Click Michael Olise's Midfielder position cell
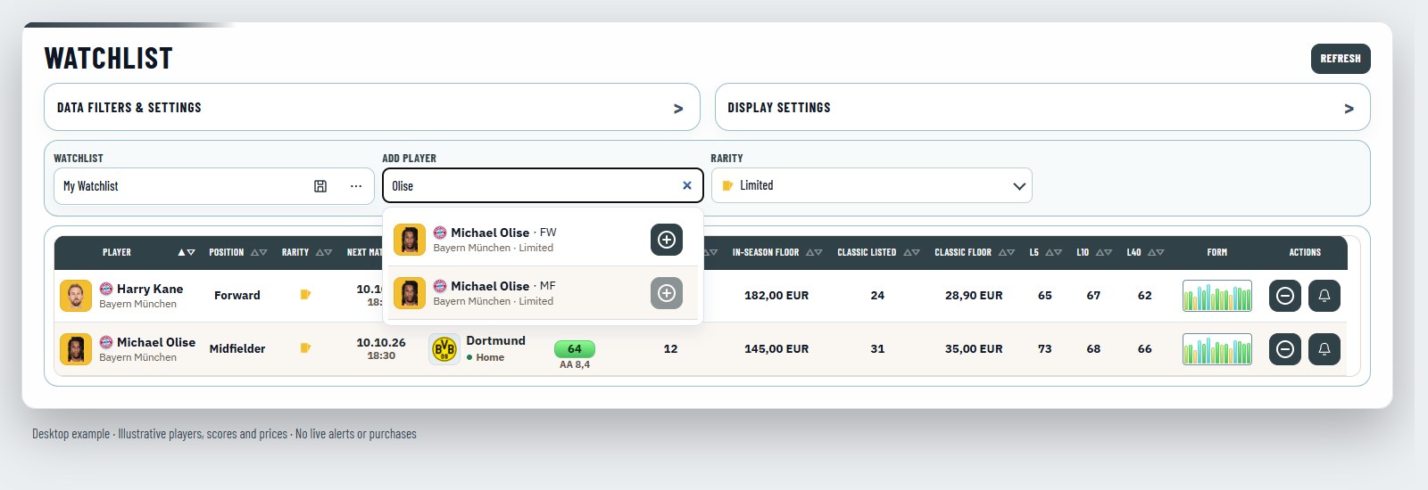1428x490 pixels. pos(237,349)
